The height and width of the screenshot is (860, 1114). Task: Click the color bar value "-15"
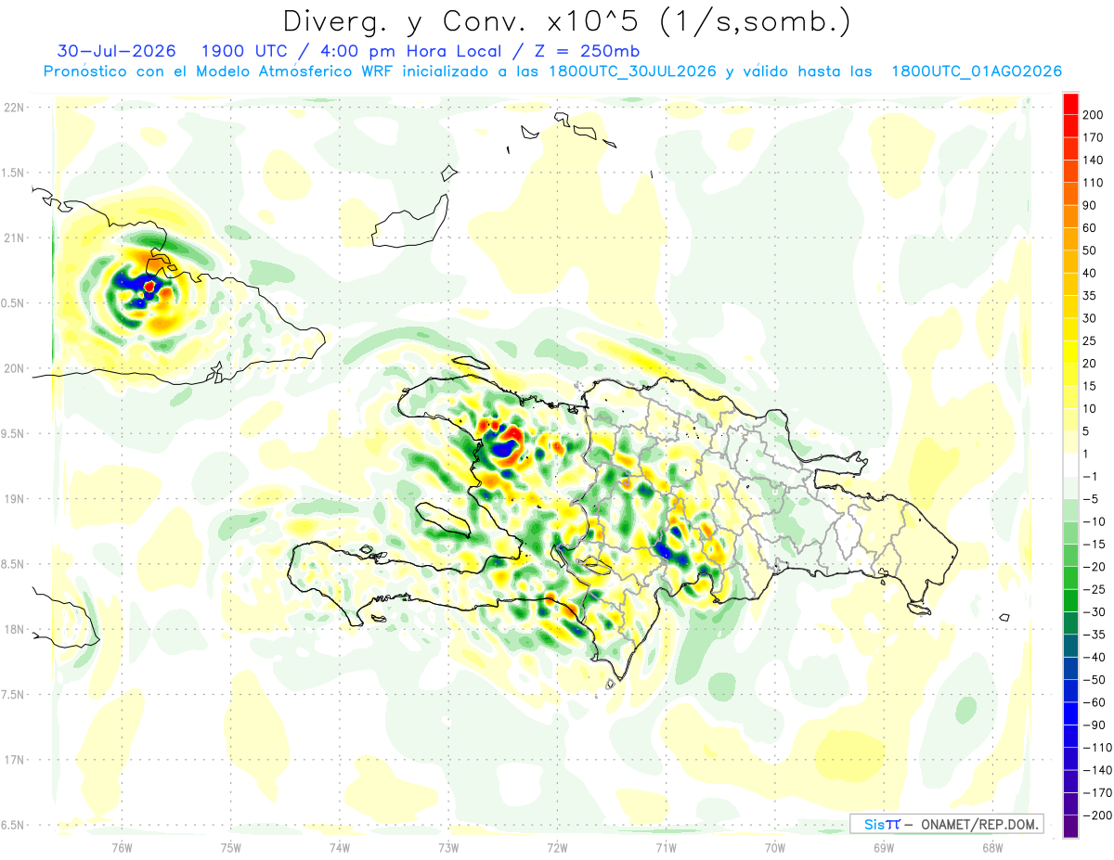[1096, 544]
